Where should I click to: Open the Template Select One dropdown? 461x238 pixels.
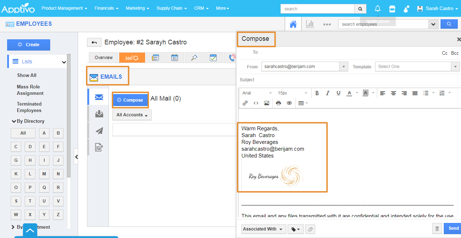[417, 67]
